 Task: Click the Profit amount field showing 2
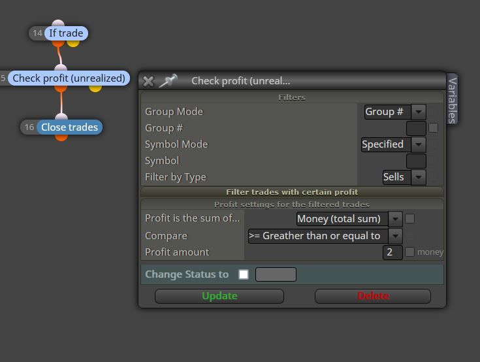coord(392,252)
